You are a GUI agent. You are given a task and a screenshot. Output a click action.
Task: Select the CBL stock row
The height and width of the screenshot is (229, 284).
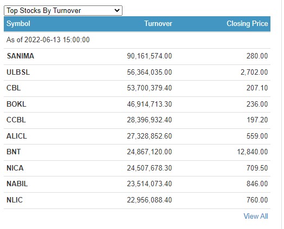137,88
